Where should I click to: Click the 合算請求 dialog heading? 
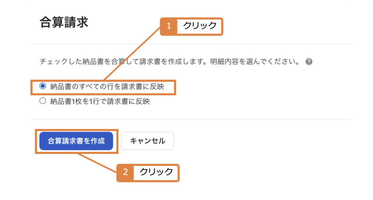click(64, 22)
